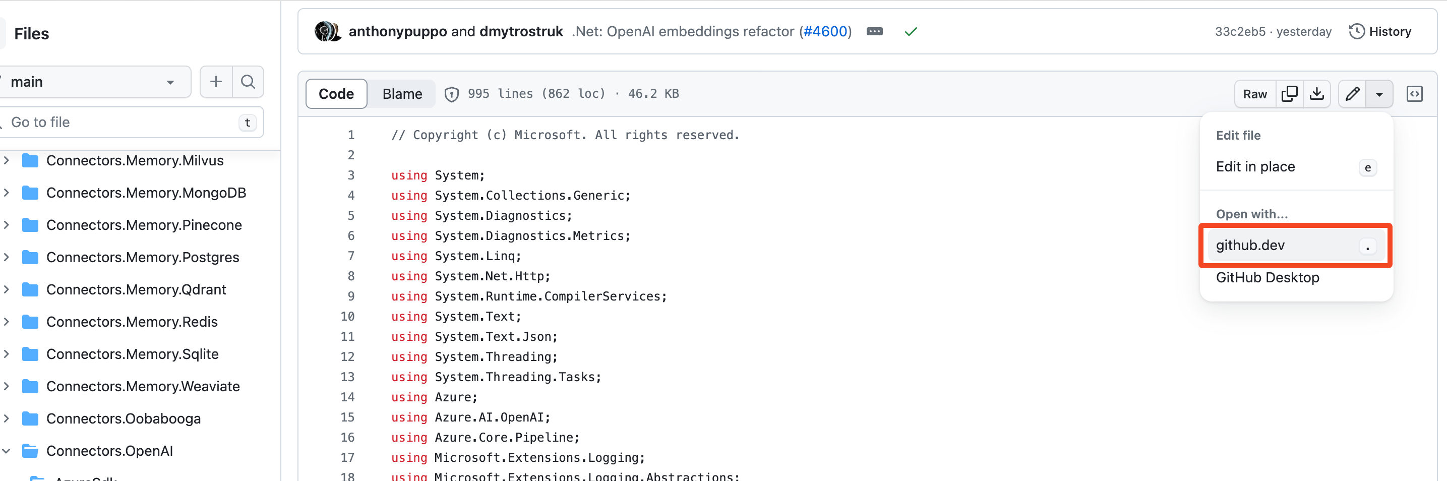The height and width of the screenshot is (481, 1447).
Task: Click the code security shield icon
Action: tap(451, 94)
